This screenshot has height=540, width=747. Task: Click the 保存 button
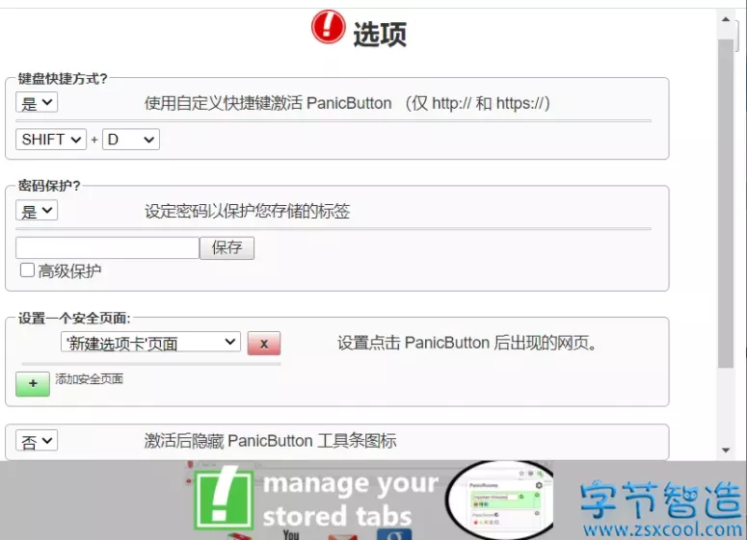tap(227, 248)
